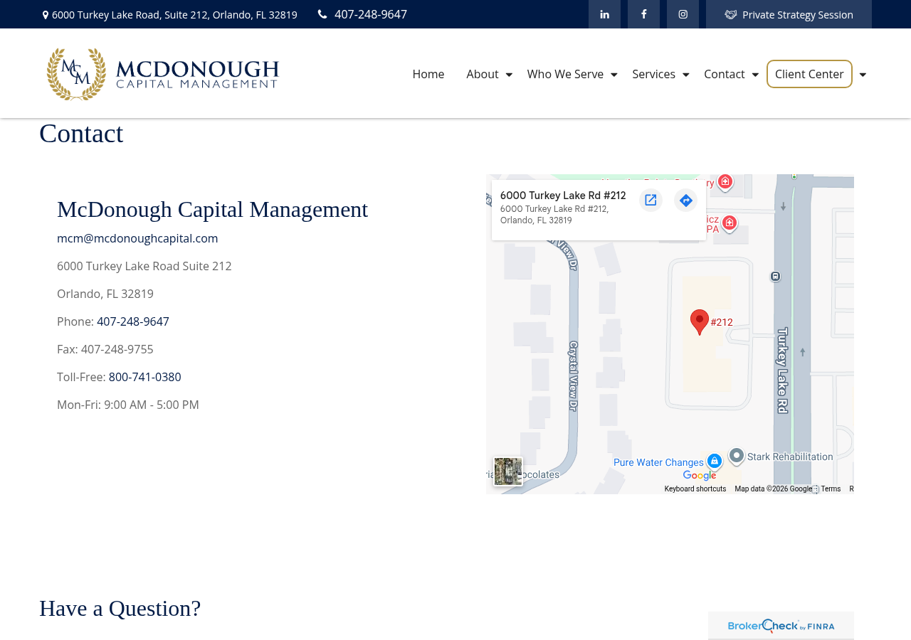Click the Have a Question? heading
The width and height of the screenshot is (911, 640).
(x=120, y=609)
